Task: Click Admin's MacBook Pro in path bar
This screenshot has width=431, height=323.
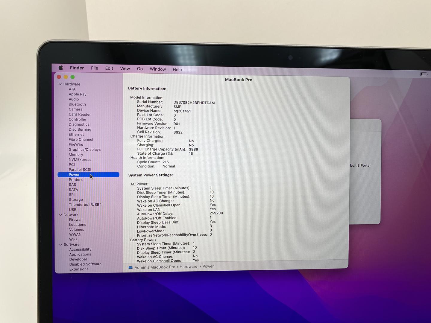Action: [x=155, y=267]
